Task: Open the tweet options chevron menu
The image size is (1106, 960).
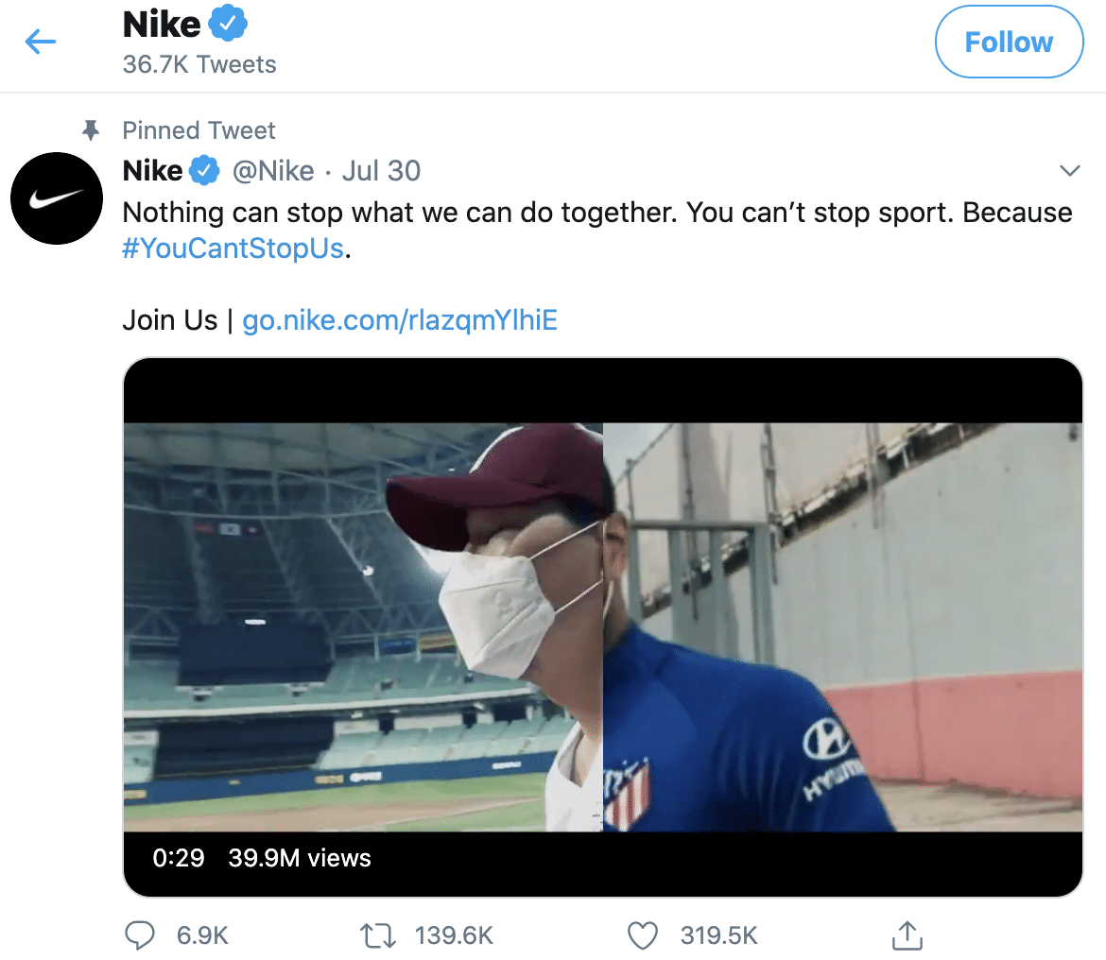Action: tap(1070, 171)
